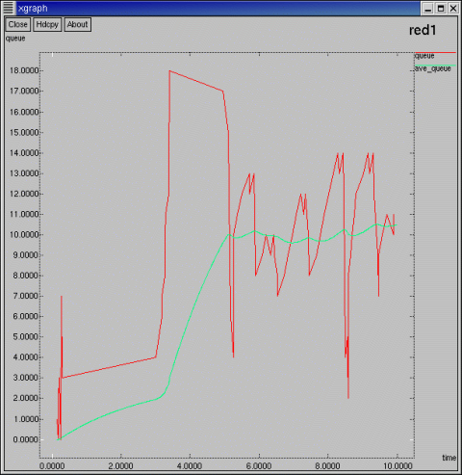Open the window menu icon in title bar
Viewport: 462px width, 475px height.
click(8, 8)
